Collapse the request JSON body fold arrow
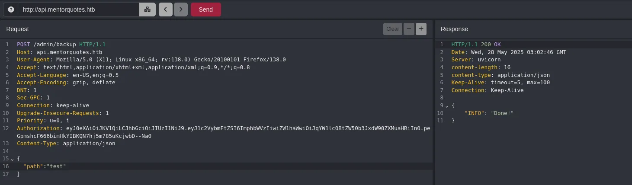Screen dimensions: 632x185 coord(12,159)
